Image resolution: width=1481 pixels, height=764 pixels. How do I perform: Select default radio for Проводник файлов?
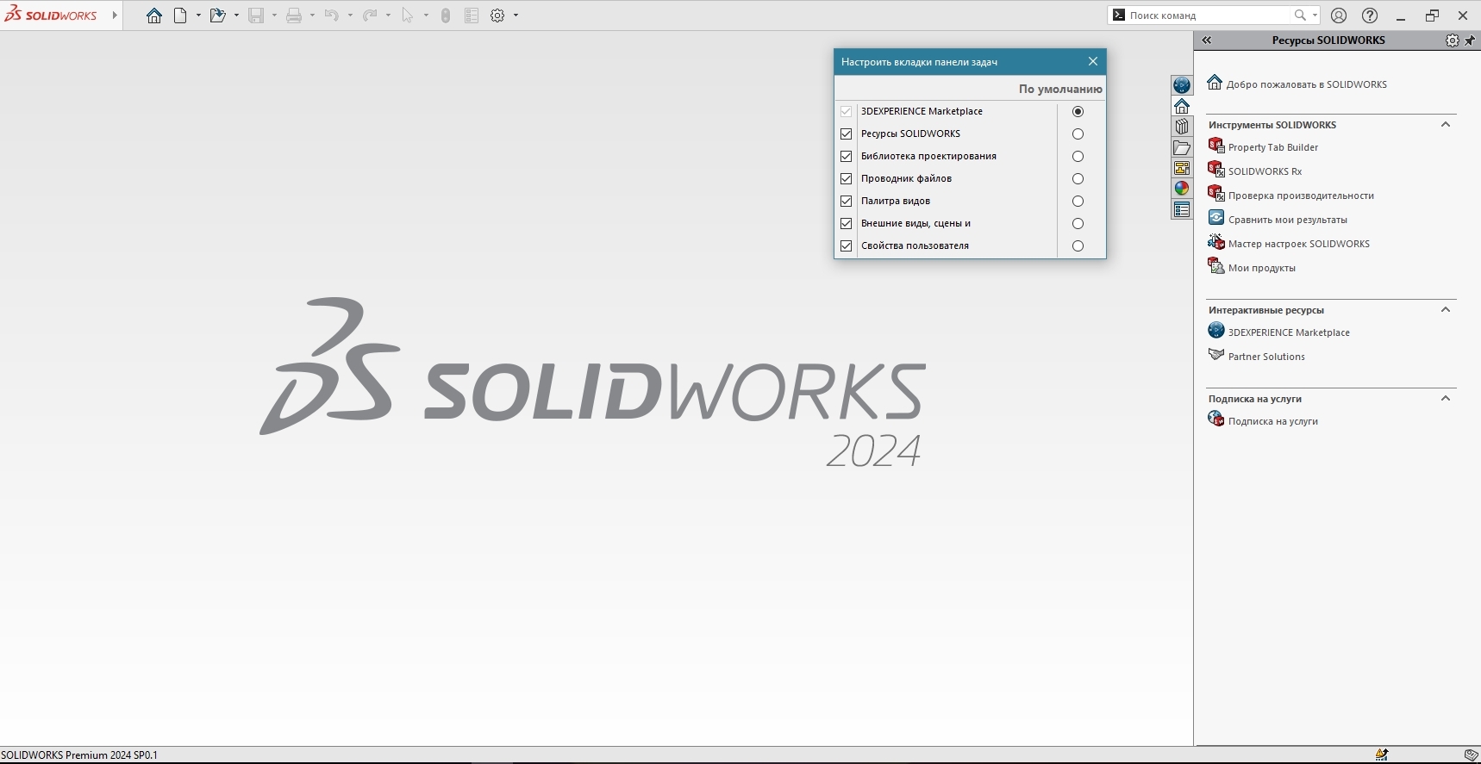click(x=1078, y=179)
